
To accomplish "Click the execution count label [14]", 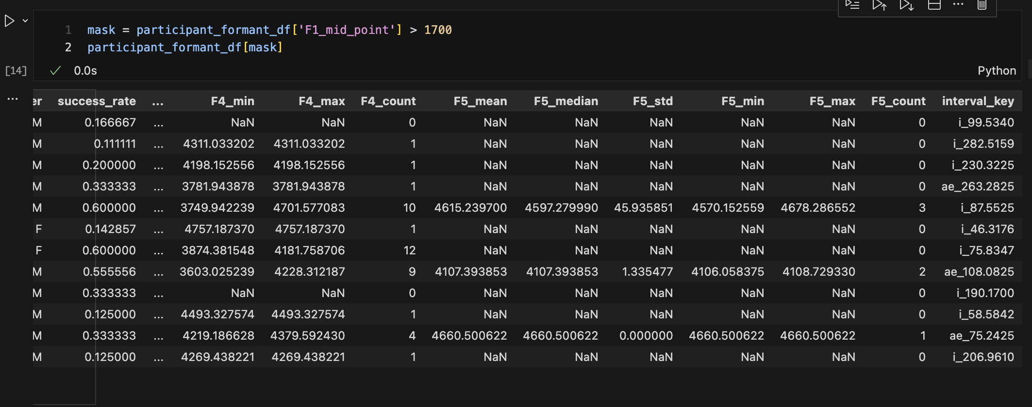I will tap(16, 71).
